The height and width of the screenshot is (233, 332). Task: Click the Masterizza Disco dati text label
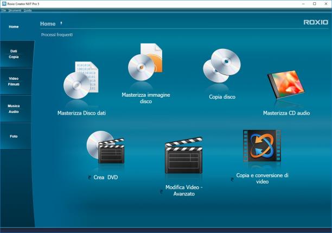click(x=81, y=113)
